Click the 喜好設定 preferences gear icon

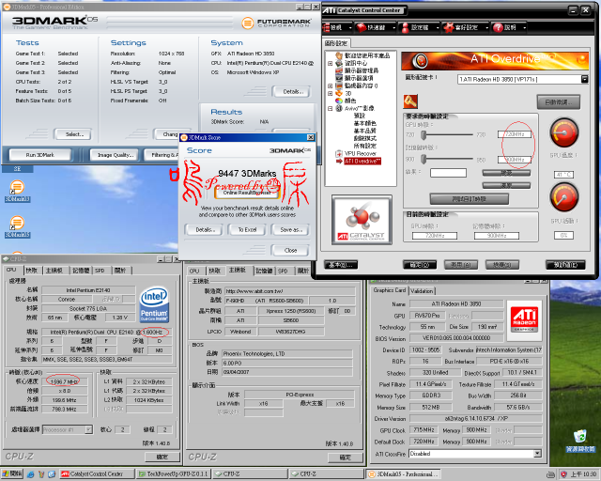coord(448,27)
